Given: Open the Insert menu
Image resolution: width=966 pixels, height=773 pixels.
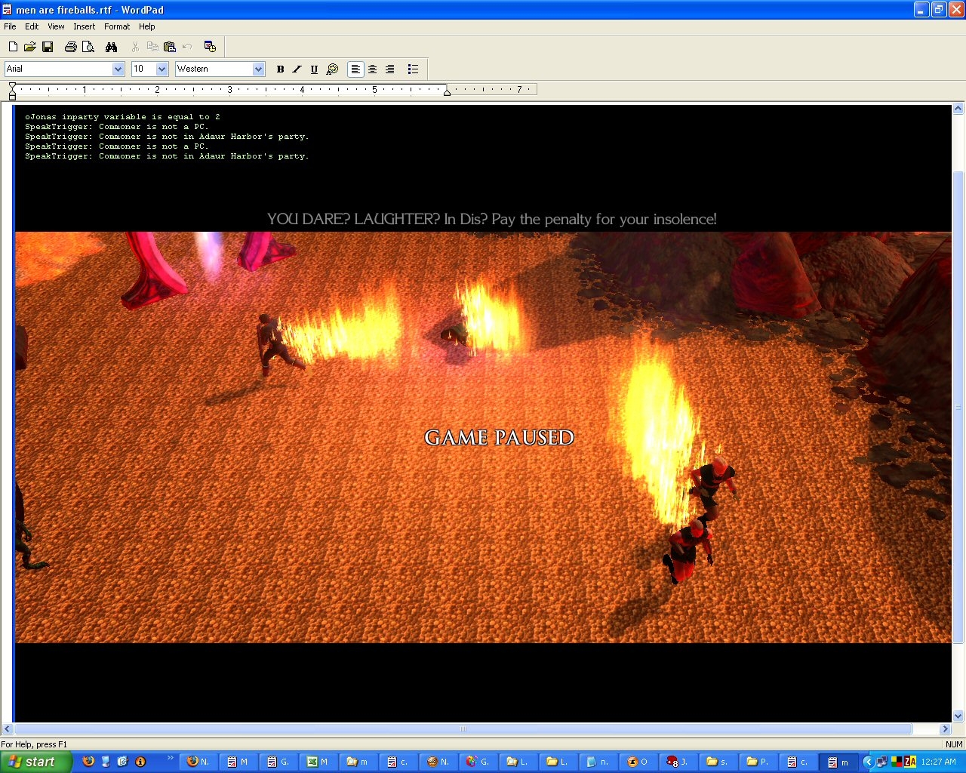Looking at the screenshot, I should (84, 26).
